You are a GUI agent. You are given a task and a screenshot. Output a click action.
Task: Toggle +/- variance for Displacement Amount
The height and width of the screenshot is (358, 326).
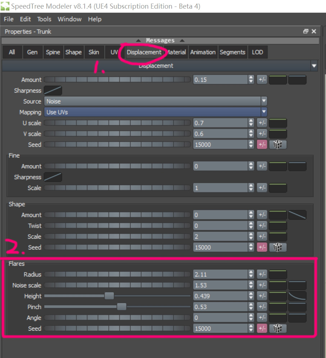262,80
